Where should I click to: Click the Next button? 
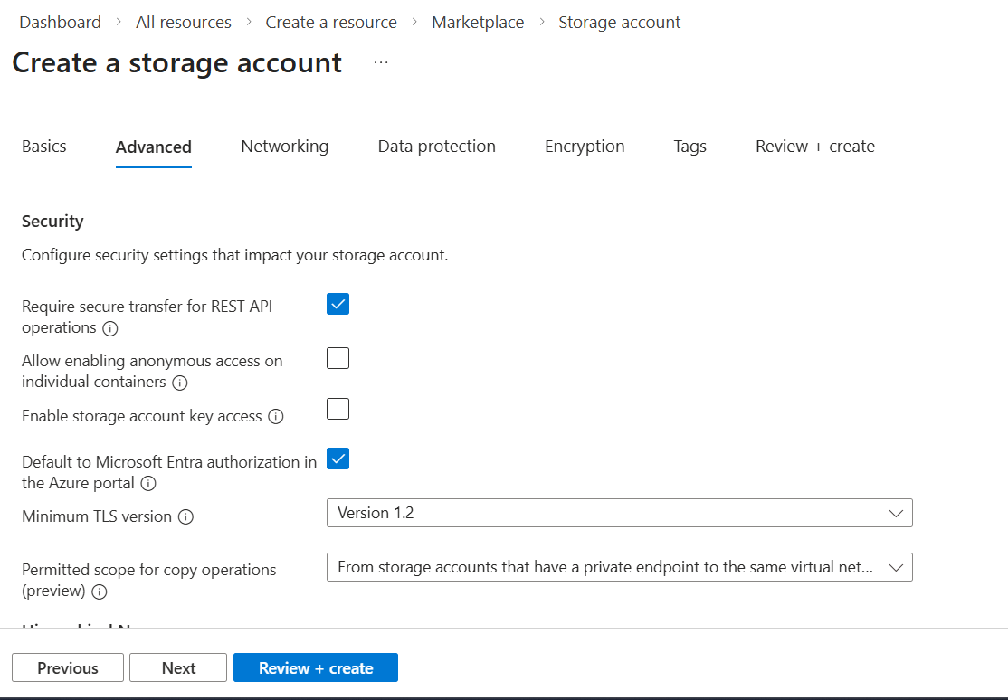pyautogui.click(x=178, y=668)
